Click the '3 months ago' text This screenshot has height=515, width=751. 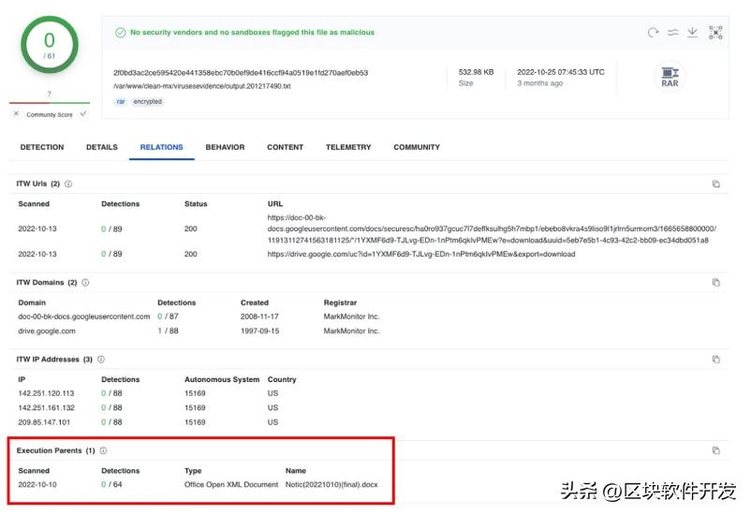click(x=539, y=83)
